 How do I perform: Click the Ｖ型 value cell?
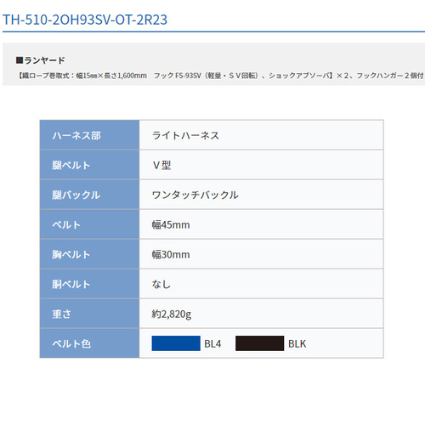coord(261,165)
